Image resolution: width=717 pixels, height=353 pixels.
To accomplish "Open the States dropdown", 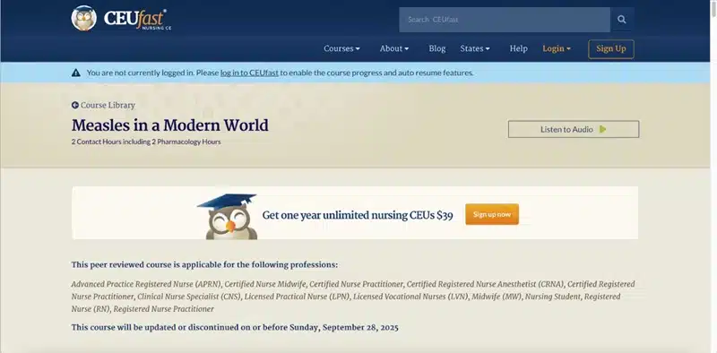I will pos(475,48).
